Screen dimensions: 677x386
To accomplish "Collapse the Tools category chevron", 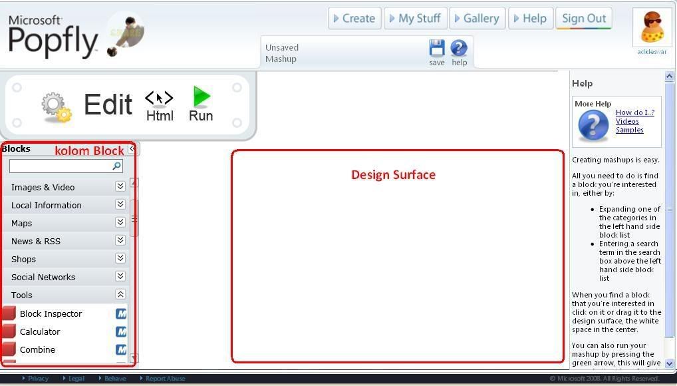I will coord(120,294).
